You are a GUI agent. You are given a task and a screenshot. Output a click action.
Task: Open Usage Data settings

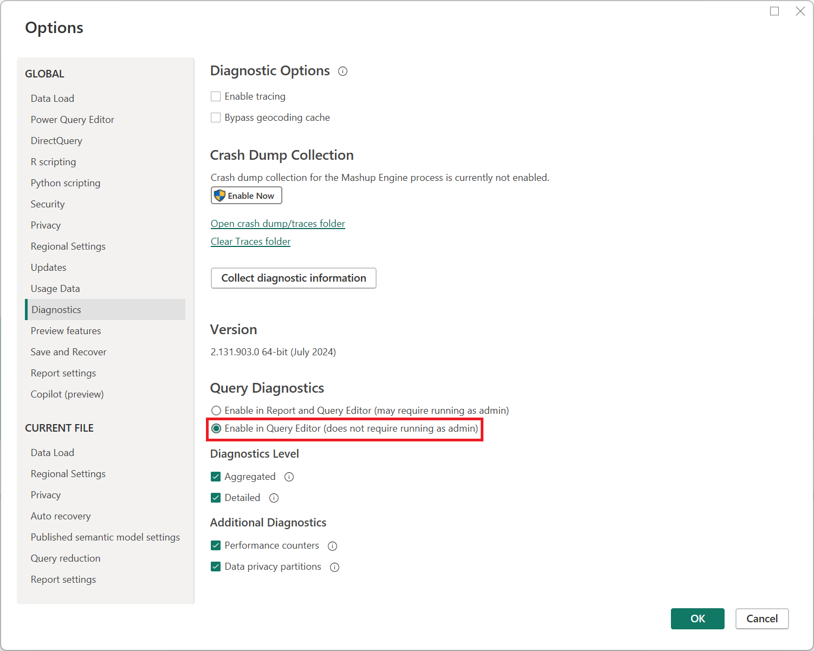pos(105,289)
